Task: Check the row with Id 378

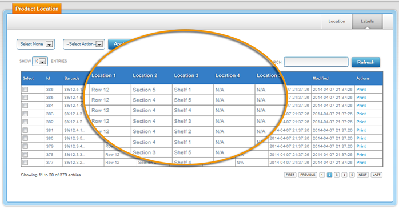Action: click(25, 155)
